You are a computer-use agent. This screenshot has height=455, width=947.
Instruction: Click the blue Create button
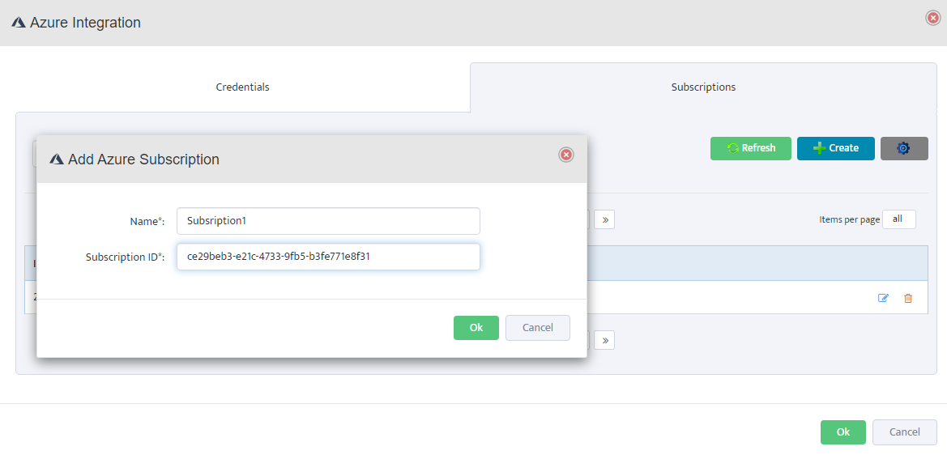click(835, 148)
